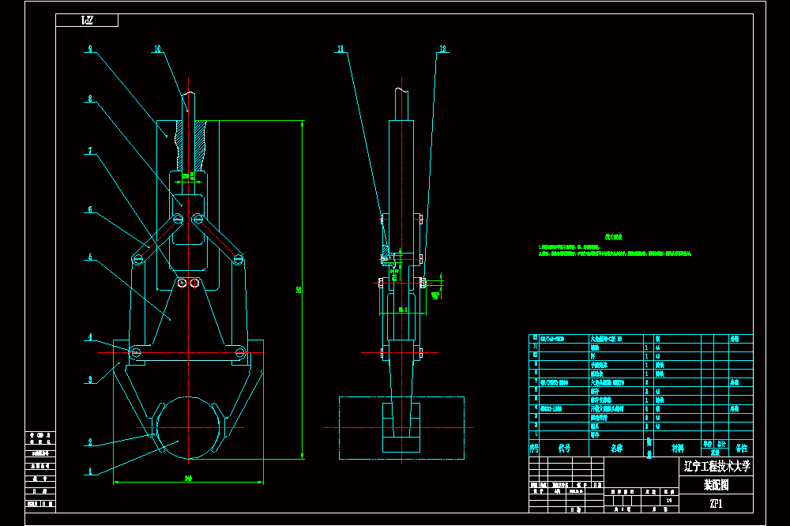Image resolution: width=790 pixels, height=526 pixels.
Task: Click balloon number 10 above the shaft
Action: [158, 49]
